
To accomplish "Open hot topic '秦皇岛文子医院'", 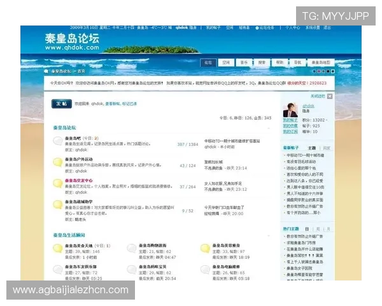I will pyautogui.click(x=299, y=268).
